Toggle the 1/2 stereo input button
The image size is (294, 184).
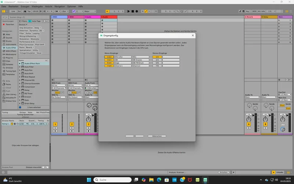click(157, 57)
